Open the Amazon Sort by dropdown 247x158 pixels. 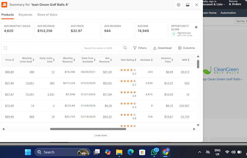click(240, 21)
